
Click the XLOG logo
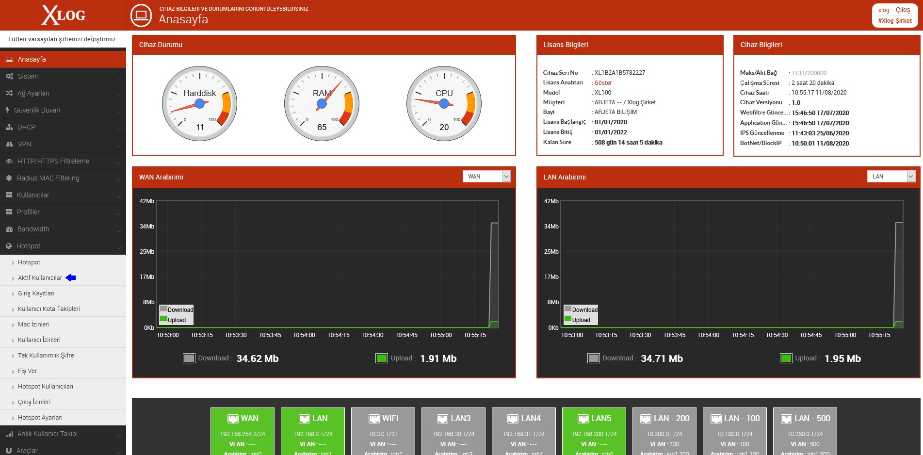(64, 15)
